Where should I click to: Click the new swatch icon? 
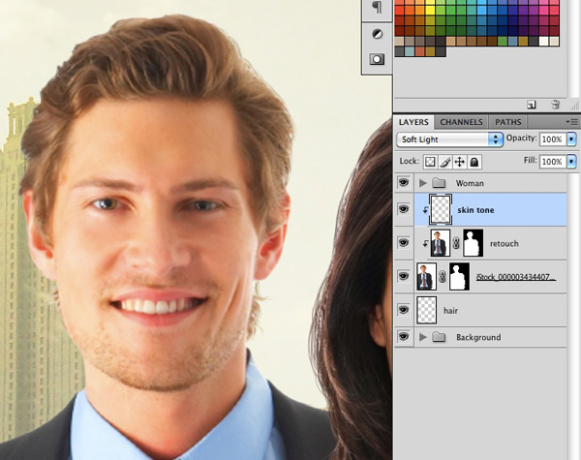point(532,104)
